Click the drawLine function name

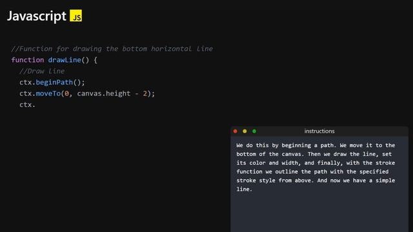[65, 60]
